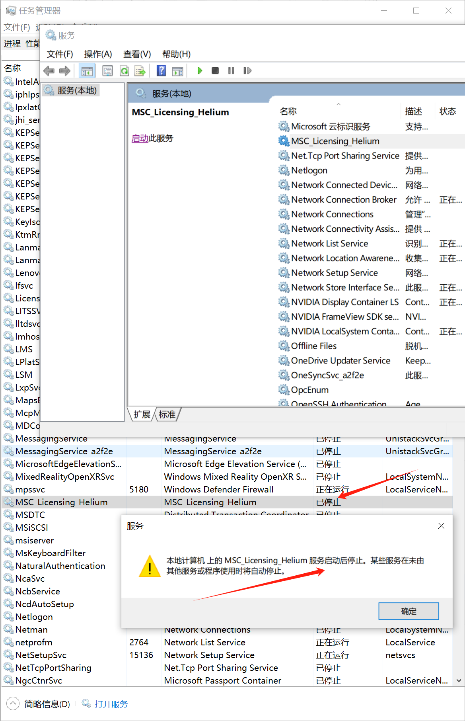Select Network Setup Service row in Services
Screen dimensions: 465x721
pos(371,273)
